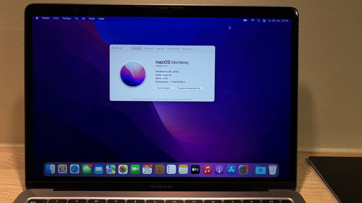Click the "MacBook Air (M1, 2020)" text
This screenshot has height=203, width=362.
(167, 71)
